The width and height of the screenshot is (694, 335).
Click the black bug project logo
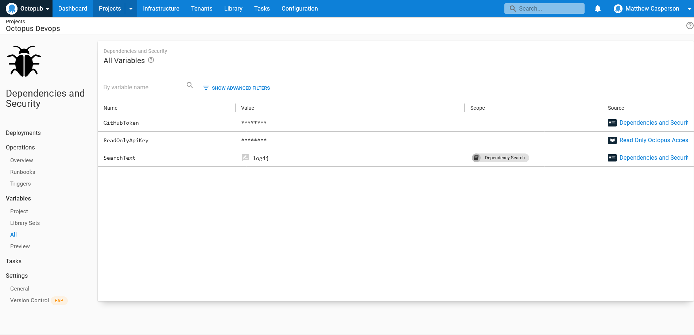24,61
